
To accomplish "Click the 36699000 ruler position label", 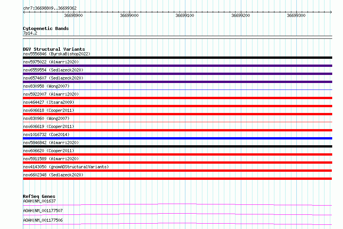I will [129, 15].
